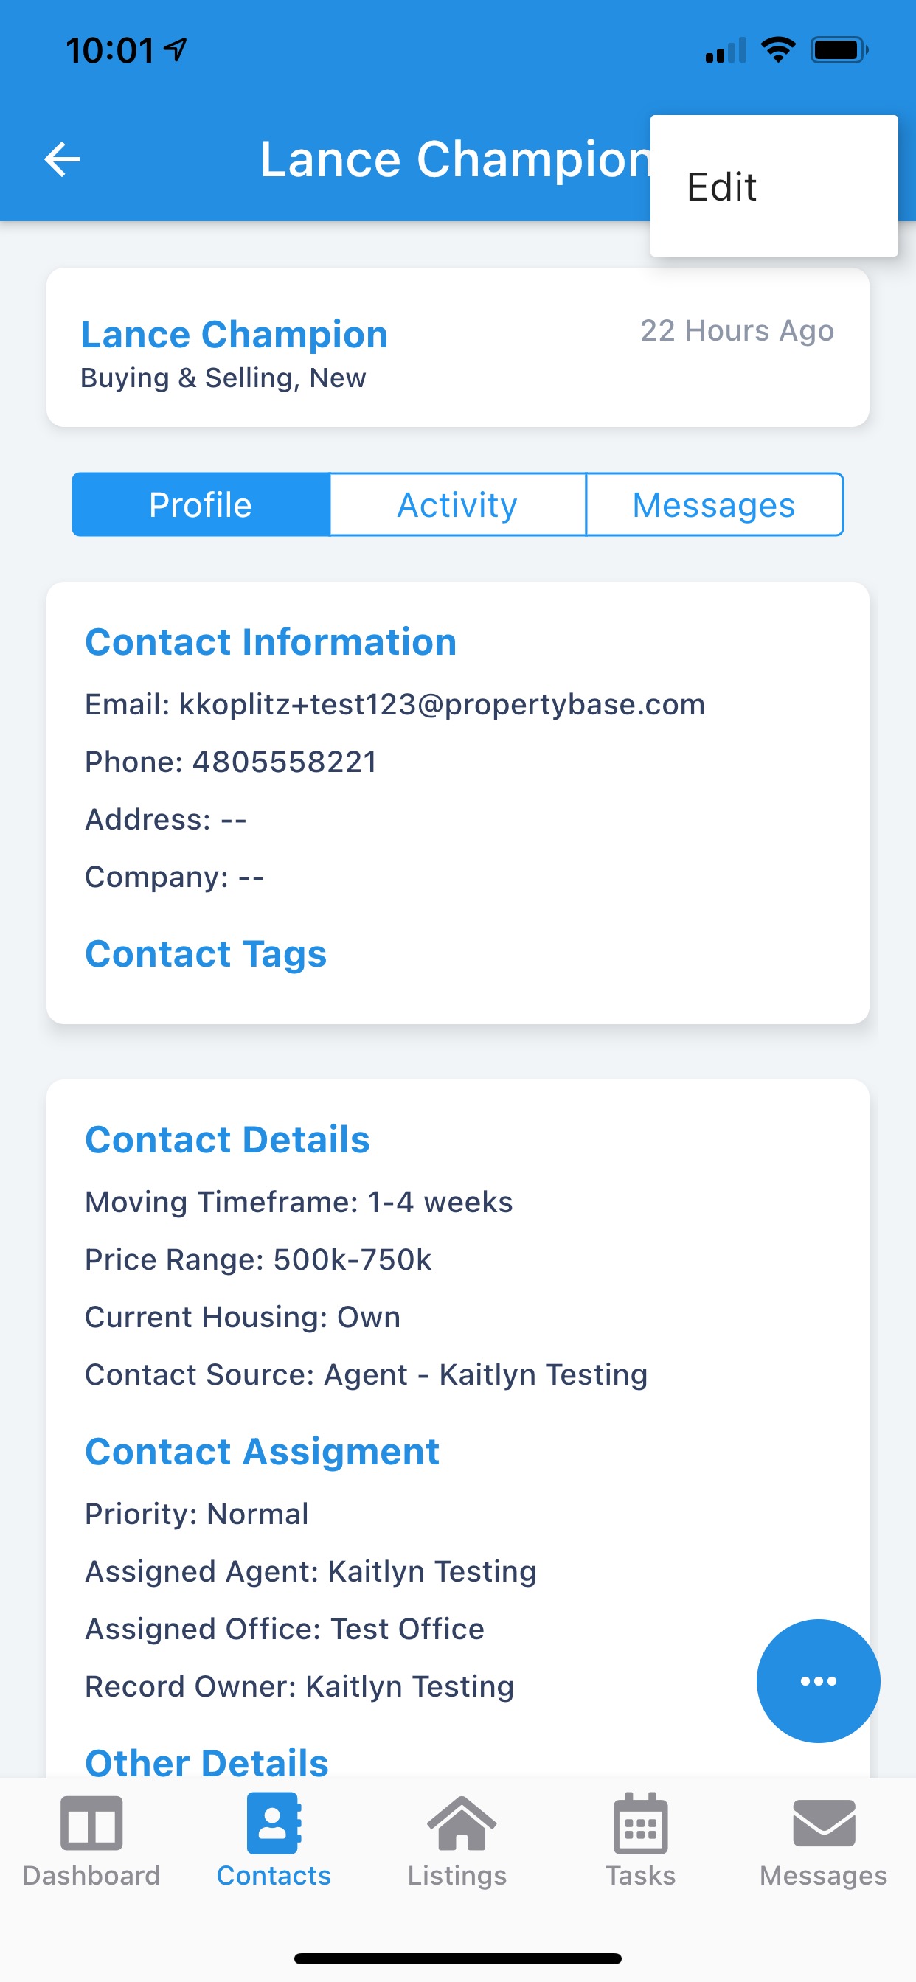Open the Listings house icon

(460, 1823)
